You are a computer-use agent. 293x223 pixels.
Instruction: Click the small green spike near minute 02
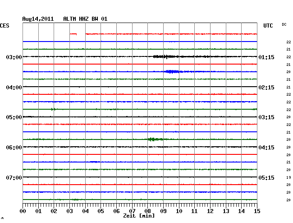[x=54, y=109]
